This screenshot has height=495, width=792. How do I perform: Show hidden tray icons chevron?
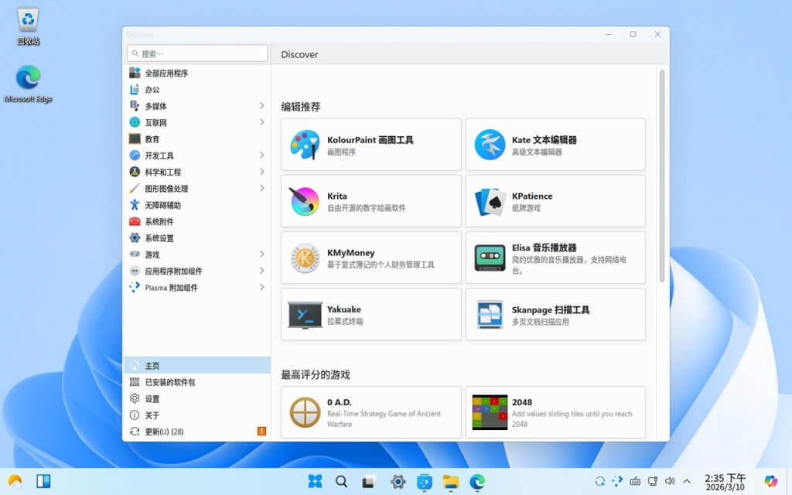[x=687, y=481]
